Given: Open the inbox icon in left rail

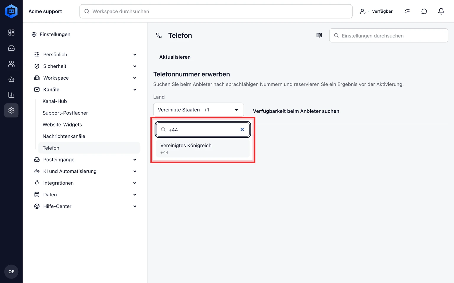Looking at the screenshot, I should click(11, 48).
